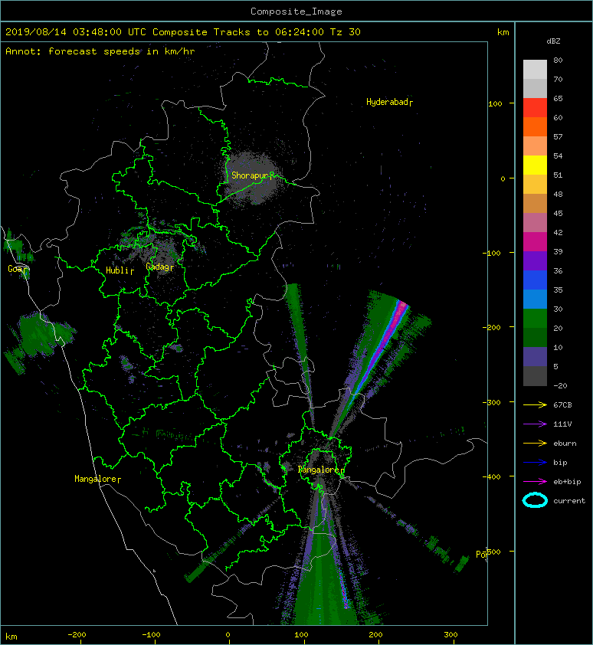
Task: Click the 67CB legend label
Action: pos(562,405)
